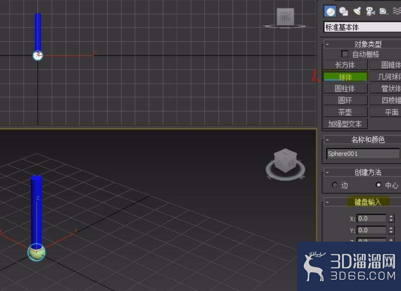
Task: Click the Y value spinner arrows
Action: click(391, 230)
